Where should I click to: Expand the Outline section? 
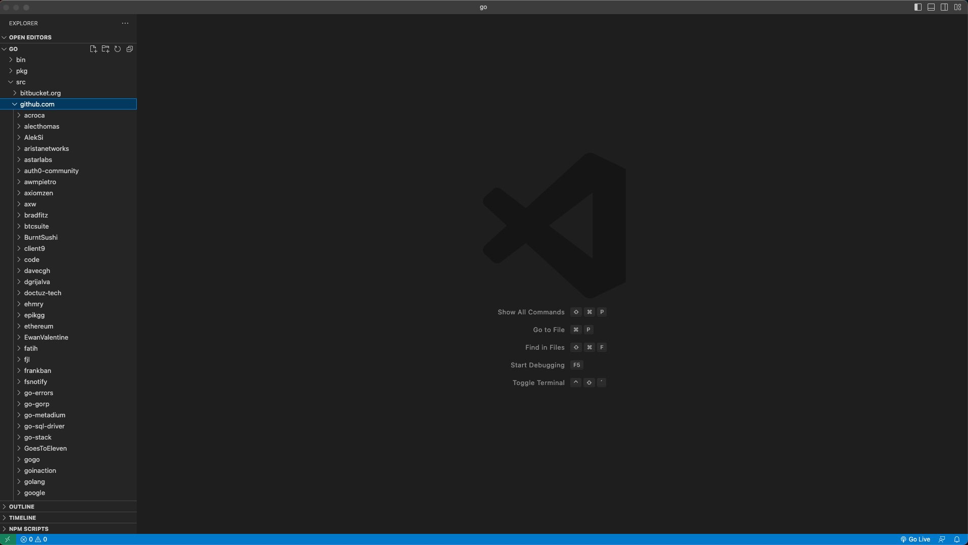click(x=68, y=507)
